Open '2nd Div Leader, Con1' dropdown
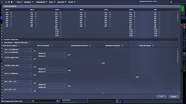The image size is (186, 104). (18, 65)
